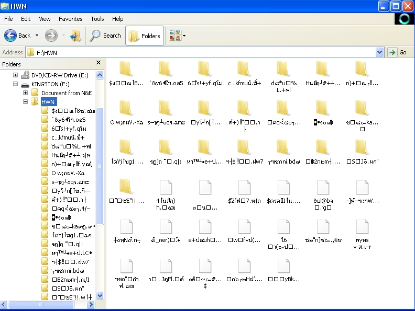Select c...kfmu tree folder item
This screenshot has width=415, height=311.
pyautogui.click(x=68, y=137)
